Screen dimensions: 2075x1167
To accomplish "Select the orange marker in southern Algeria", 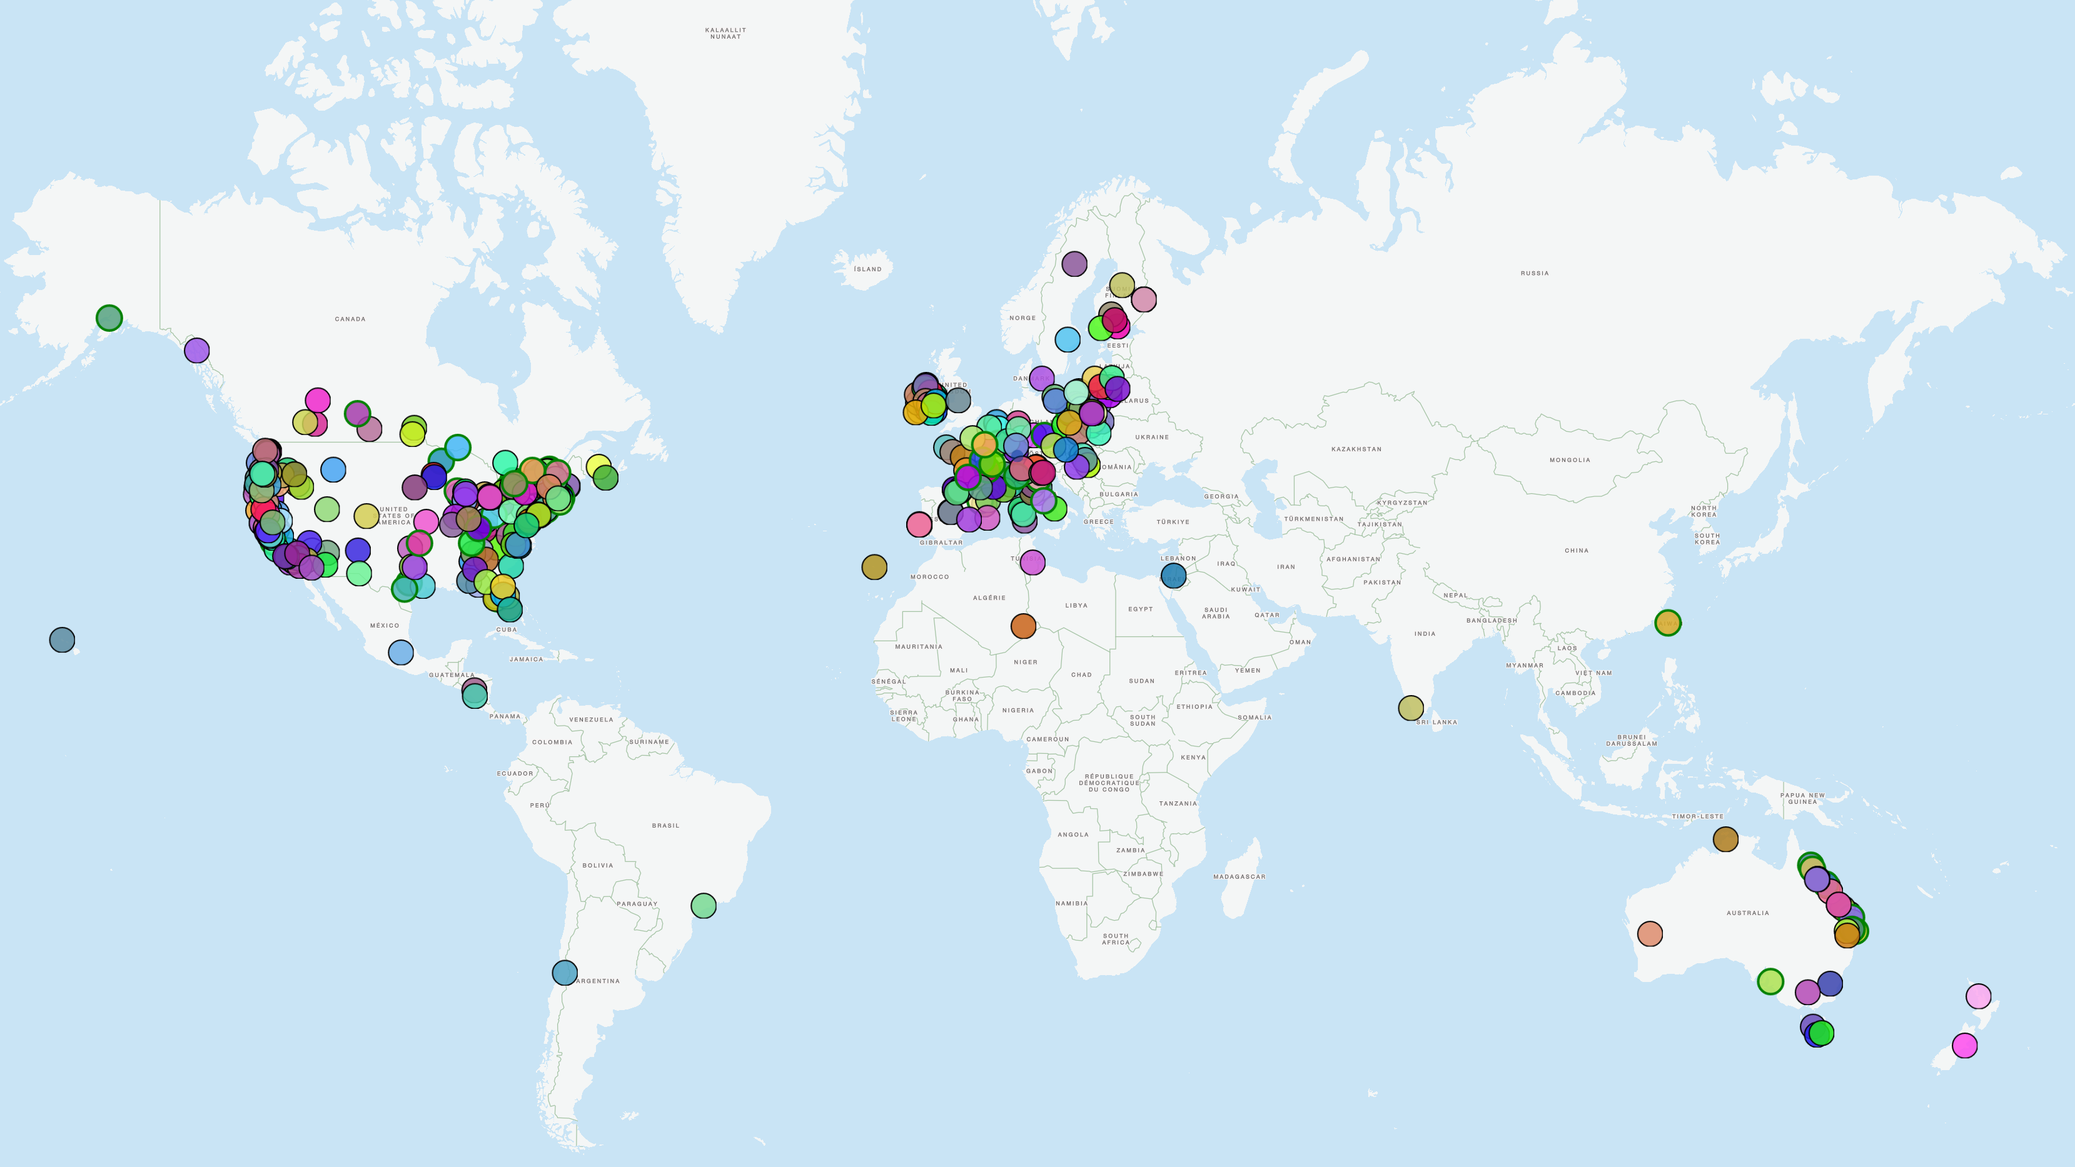I will 1023,626.
